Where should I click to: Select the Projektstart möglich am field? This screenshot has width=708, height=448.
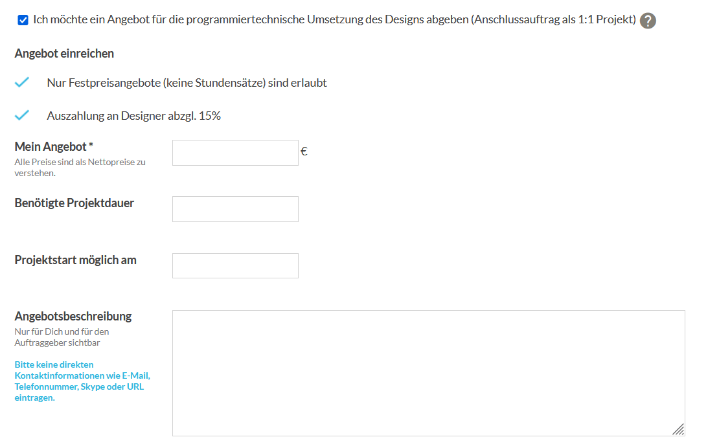pos(235,265)
